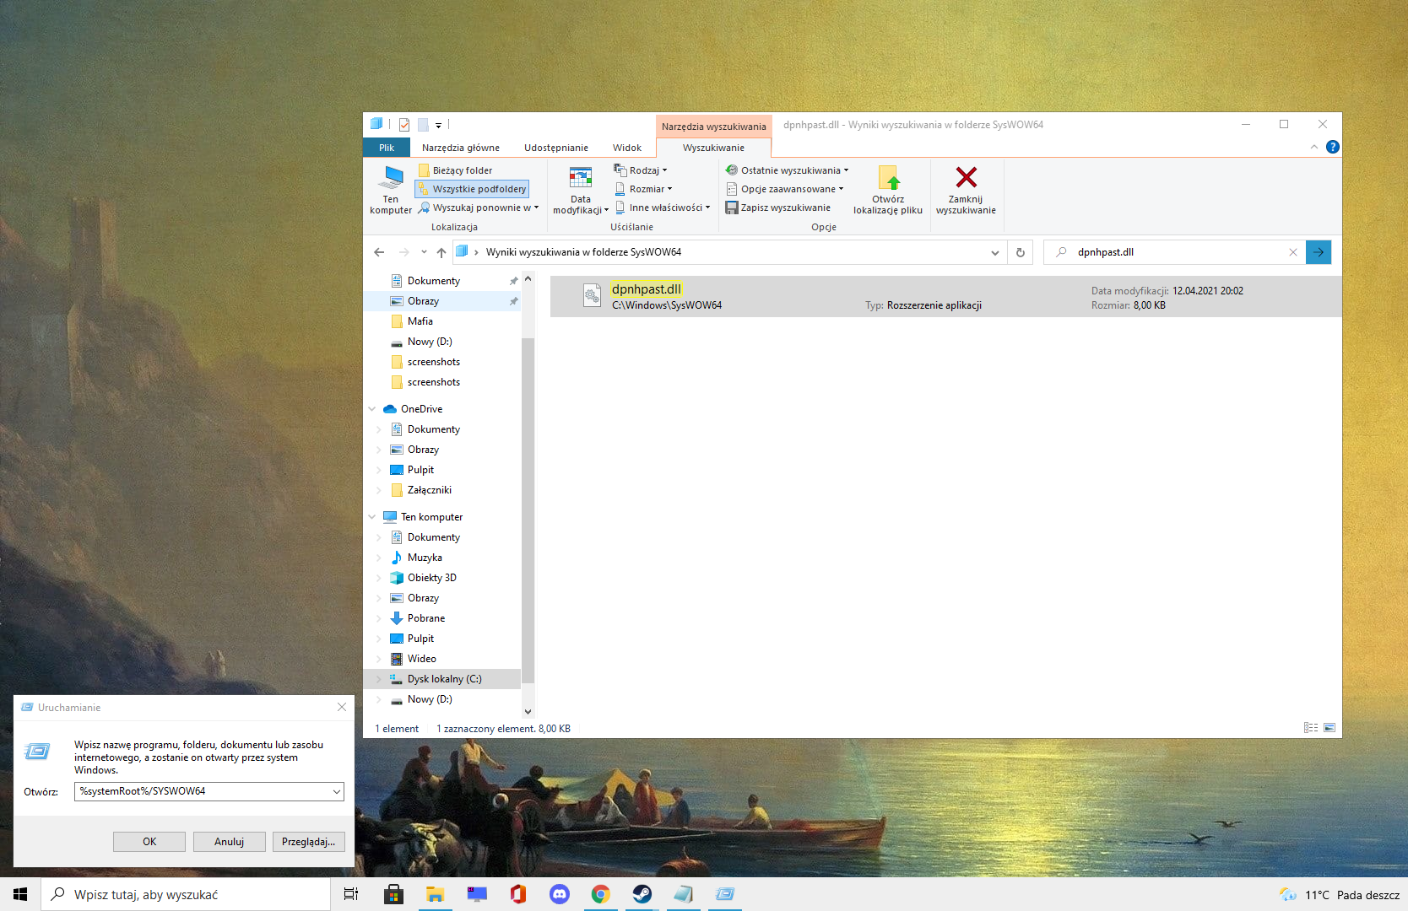Image resolution: width=1408 pixels, height=911 pixels.
Task: Close the Uruchamianie dialog
Action: [342, 707]
